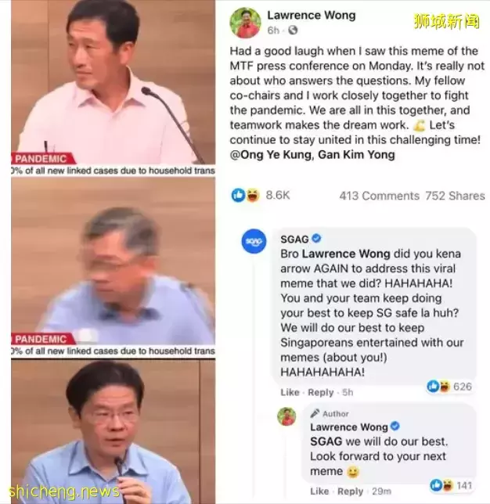
Task: Click the globe public-visibility icon beside 6h
Action: click(x=293, y=31)
